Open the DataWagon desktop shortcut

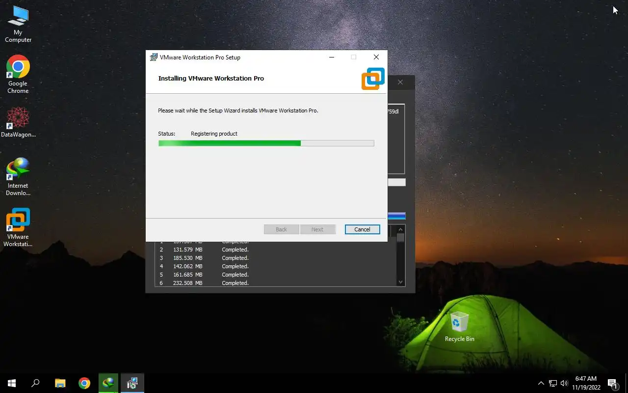[x=18, y=122]
